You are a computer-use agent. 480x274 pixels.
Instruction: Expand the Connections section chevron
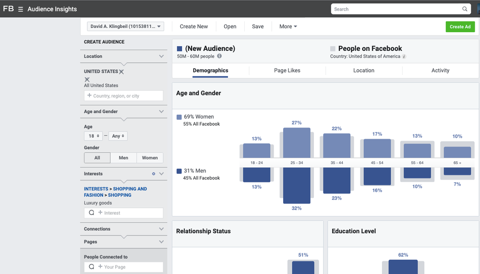click(x=161, y=229)
